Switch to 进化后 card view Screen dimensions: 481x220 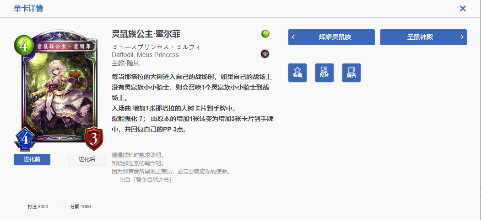[87, 159]
